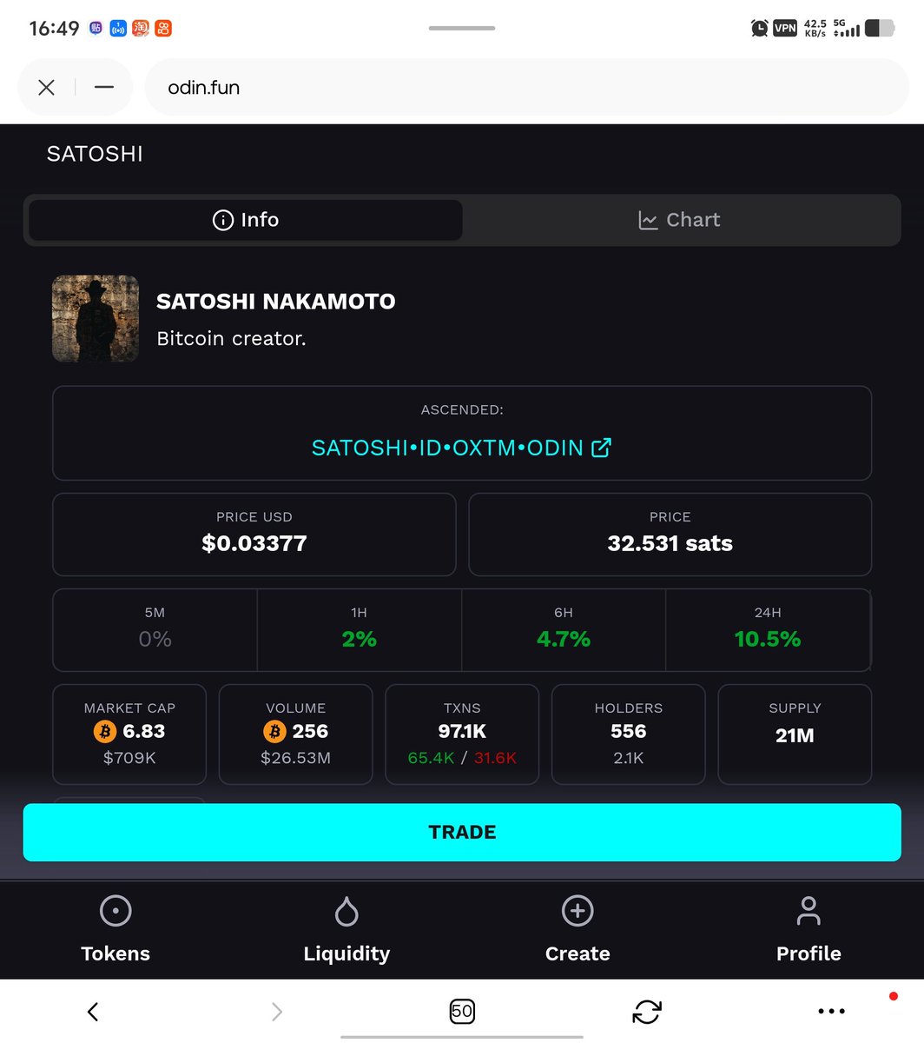The height and width of the screenshot is (1043, 924).
Task: Open the browser three-dot more menu
Action: (x=831, y=1011)
